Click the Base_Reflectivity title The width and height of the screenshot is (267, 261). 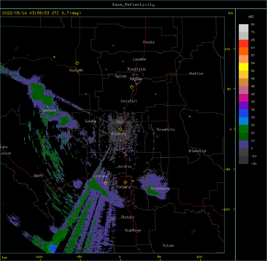click(133, 5)
